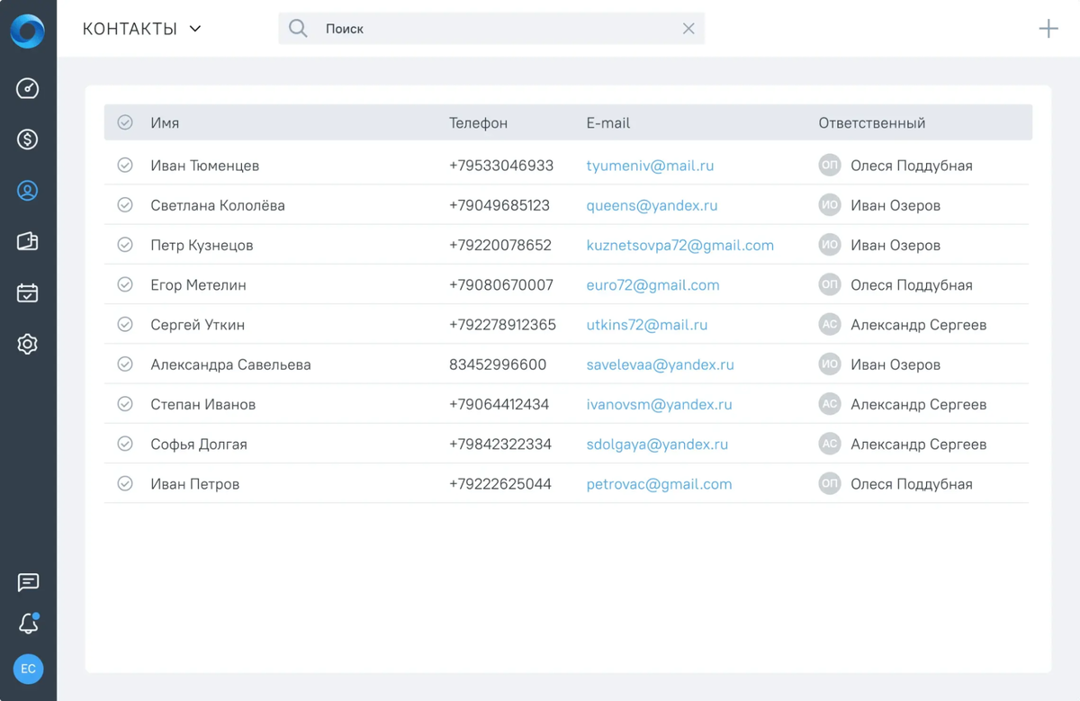Click the app logo in sidebar

(28, 31)
